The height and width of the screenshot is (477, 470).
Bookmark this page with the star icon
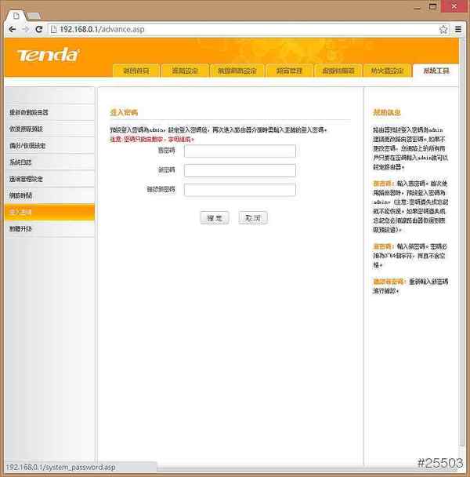443,30
